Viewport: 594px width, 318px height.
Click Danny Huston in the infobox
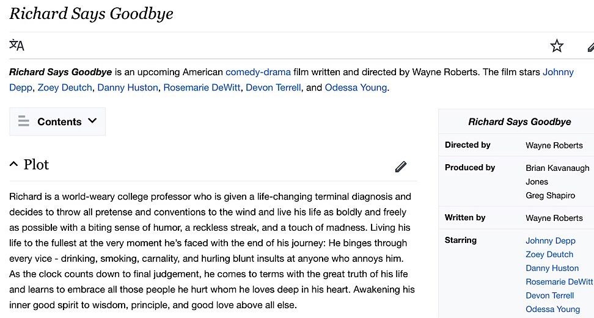point(552,268)
